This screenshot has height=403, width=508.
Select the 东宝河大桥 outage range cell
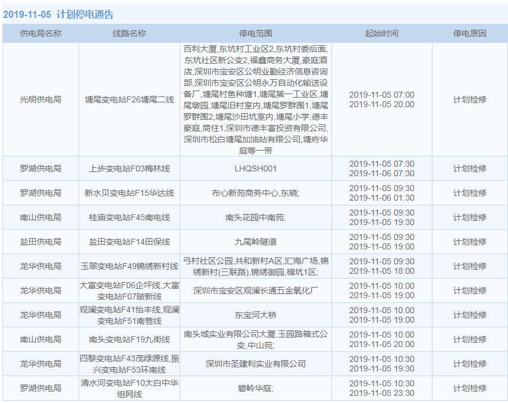255,315
